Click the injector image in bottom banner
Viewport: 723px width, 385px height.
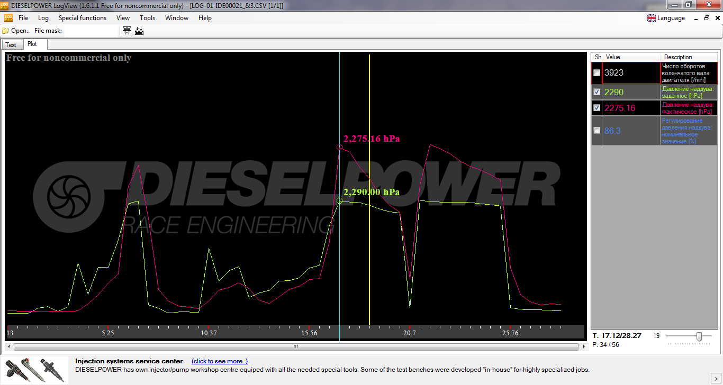point(34,369)
